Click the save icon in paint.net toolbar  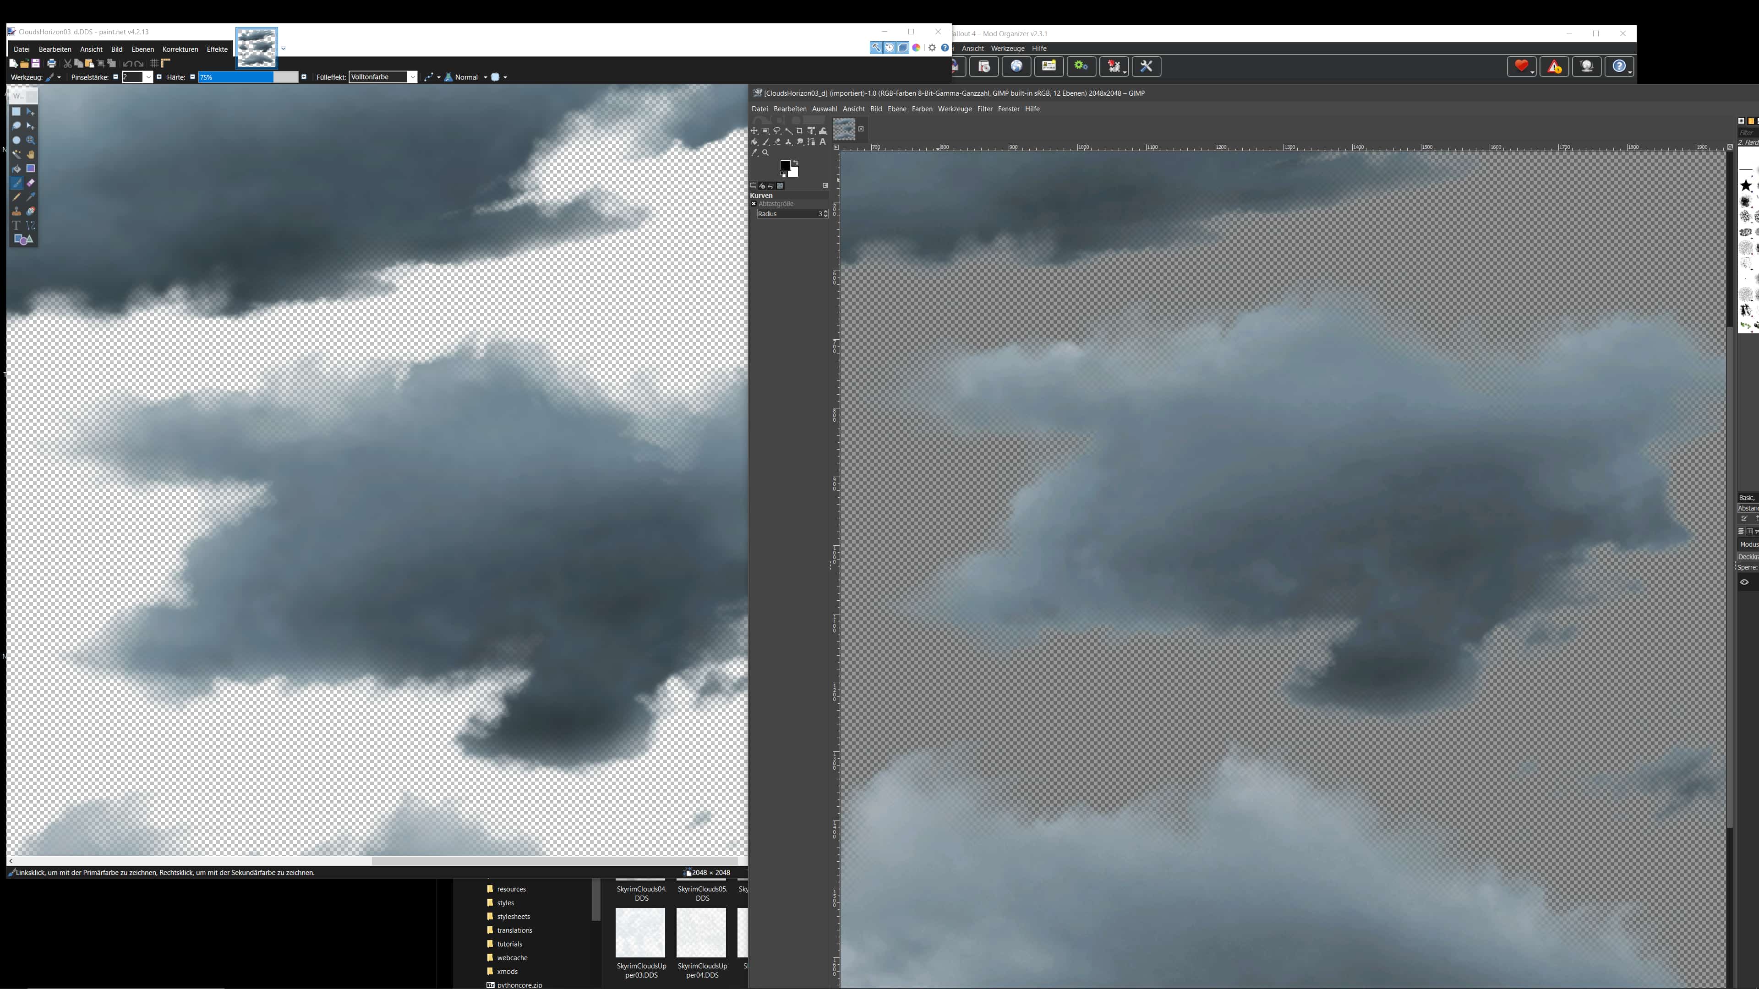tap(36, 64)
